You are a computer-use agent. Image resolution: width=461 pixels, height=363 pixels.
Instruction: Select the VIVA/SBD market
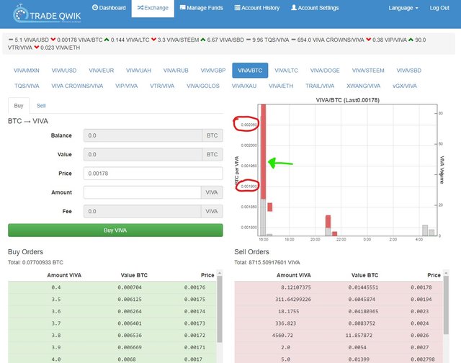tap(408, 71)
